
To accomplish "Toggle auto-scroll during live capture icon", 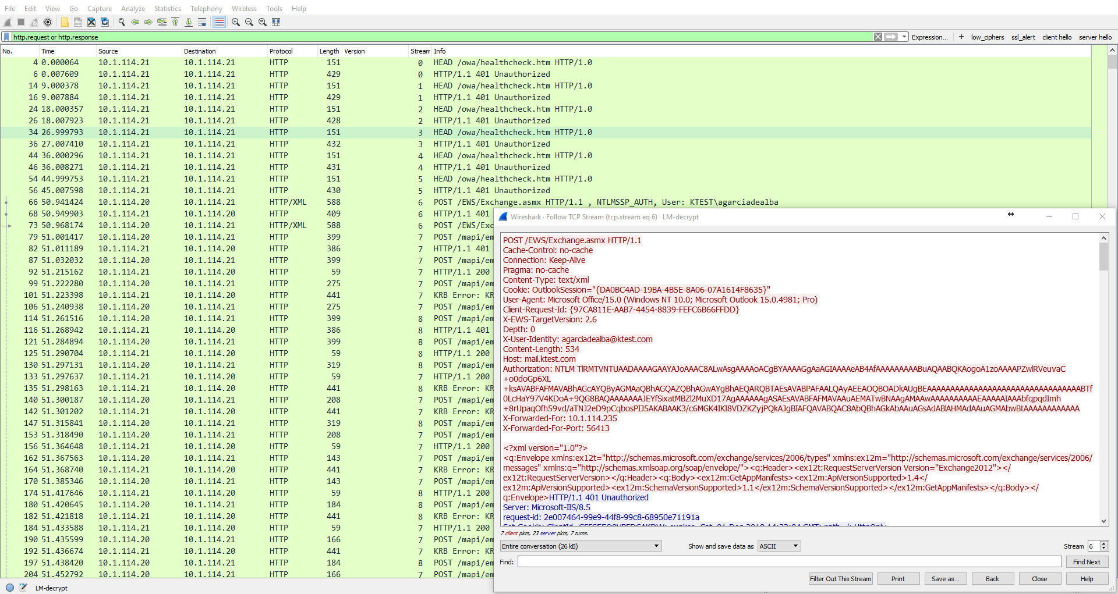I will click(x=202, y=22).
